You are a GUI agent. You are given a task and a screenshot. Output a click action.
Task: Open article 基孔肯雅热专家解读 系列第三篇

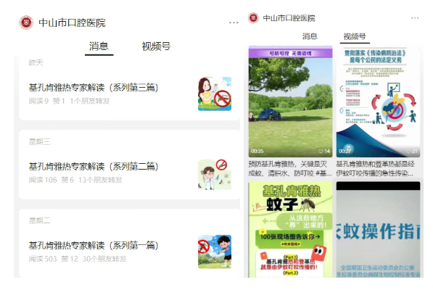[x=94, y=88]
